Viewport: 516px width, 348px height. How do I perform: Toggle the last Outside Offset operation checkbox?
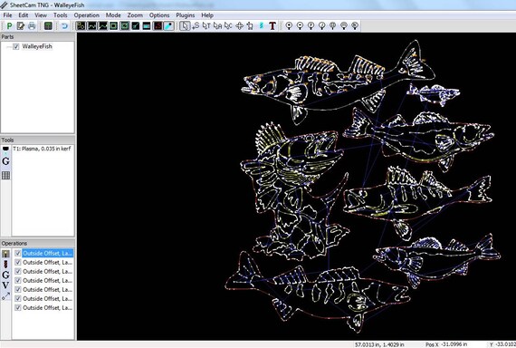pos(18,308)
